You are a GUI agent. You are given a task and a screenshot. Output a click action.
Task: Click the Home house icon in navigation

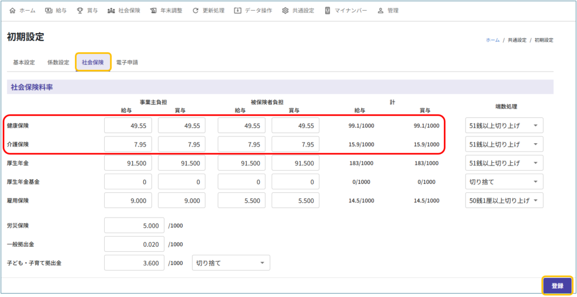(x=12, y=11)
